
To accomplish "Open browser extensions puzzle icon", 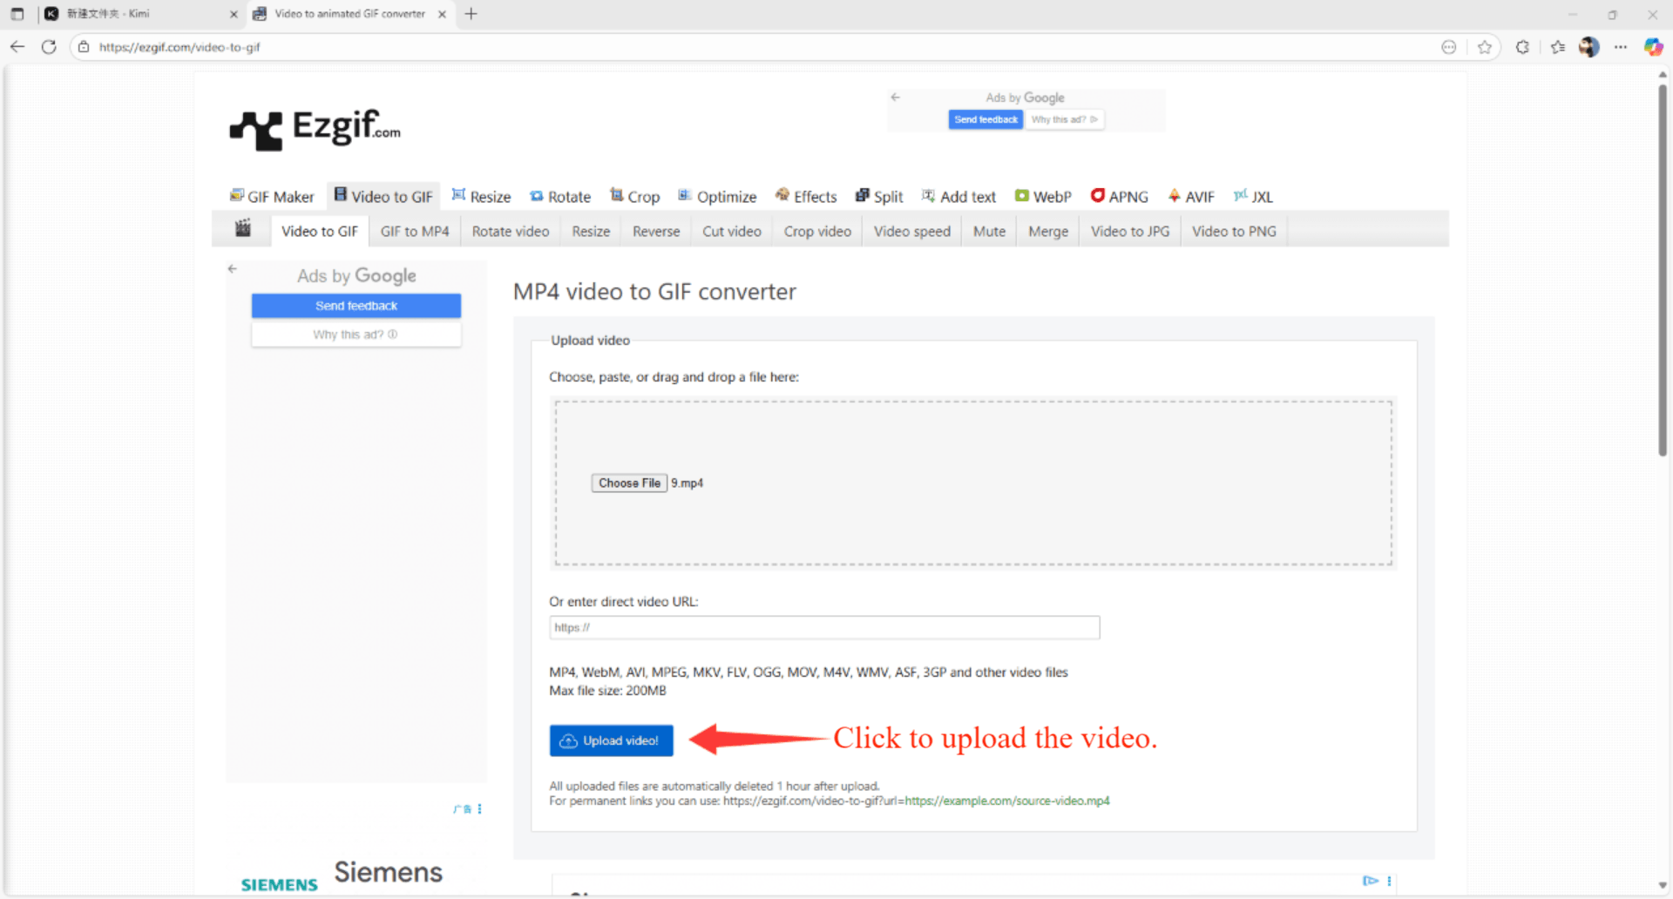I will pos(1522,47).
